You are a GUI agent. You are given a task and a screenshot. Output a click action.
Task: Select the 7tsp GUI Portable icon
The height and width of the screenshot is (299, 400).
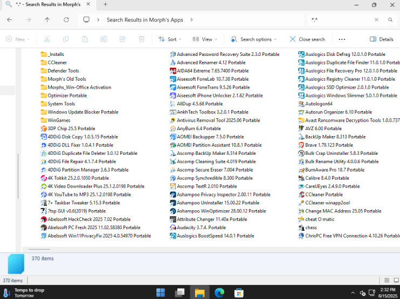pos(44,211)
